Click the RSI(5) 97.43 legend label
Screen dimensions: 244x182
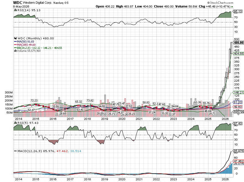tap(28, 123)
